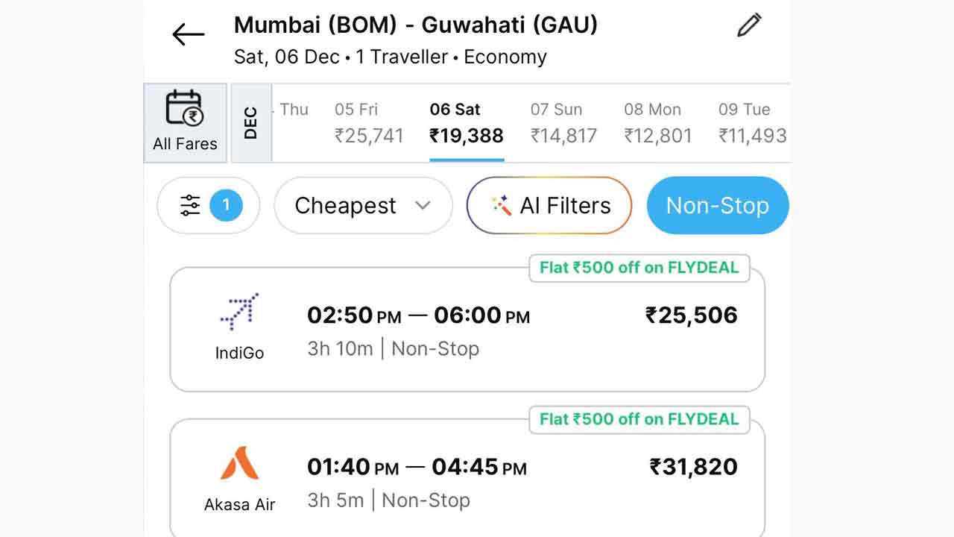Switch to 08 Mon fare date
The height and width of the screenshot is (537, 954).
(x=657, y=123)
